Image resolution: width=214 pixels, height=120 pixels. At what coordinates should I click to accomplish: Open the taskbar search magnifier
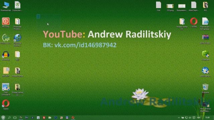[9, 117]
